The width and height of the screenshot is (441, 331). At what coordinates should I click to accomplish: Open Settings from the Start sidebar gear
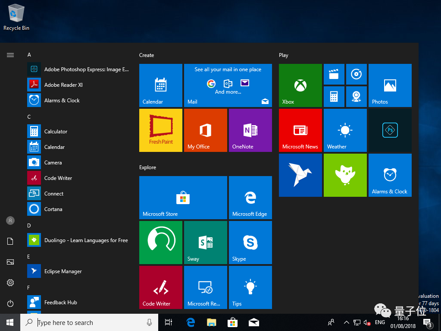[10, 283]
